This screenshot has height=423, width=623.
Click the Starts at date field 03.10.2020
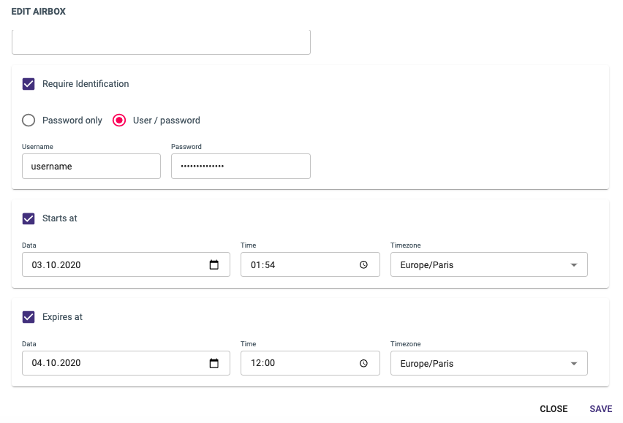tap(126, 264)
